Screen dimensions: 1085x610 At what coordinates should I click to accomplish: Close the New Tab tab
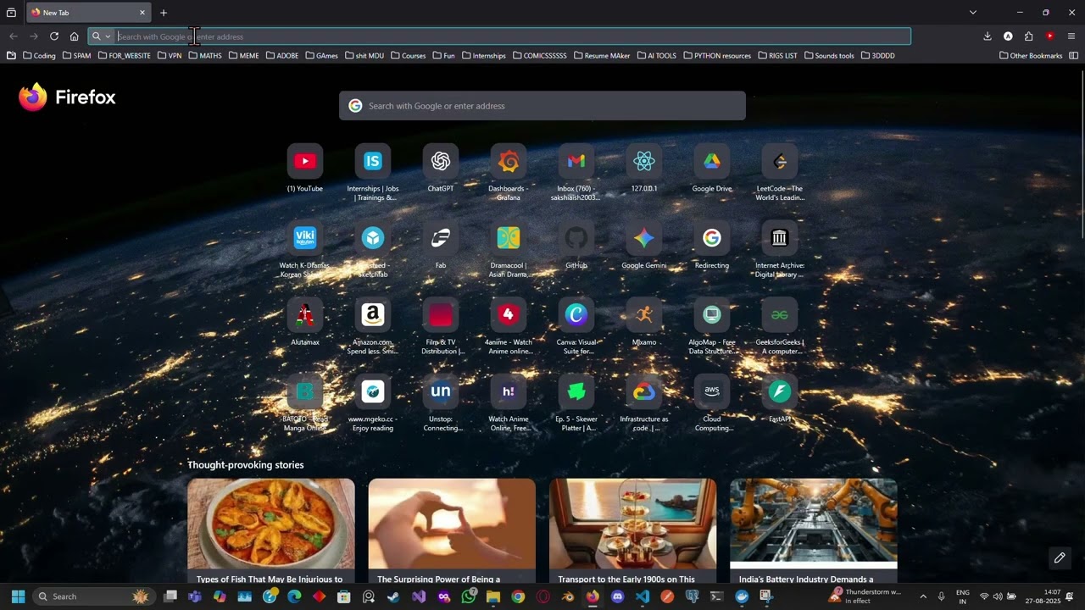pyautogui.click(x=142, y=13)
